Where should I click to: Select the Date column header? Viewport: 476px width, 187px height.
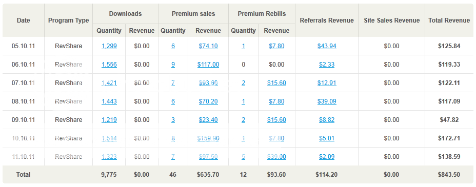click(x=24, y=20)
